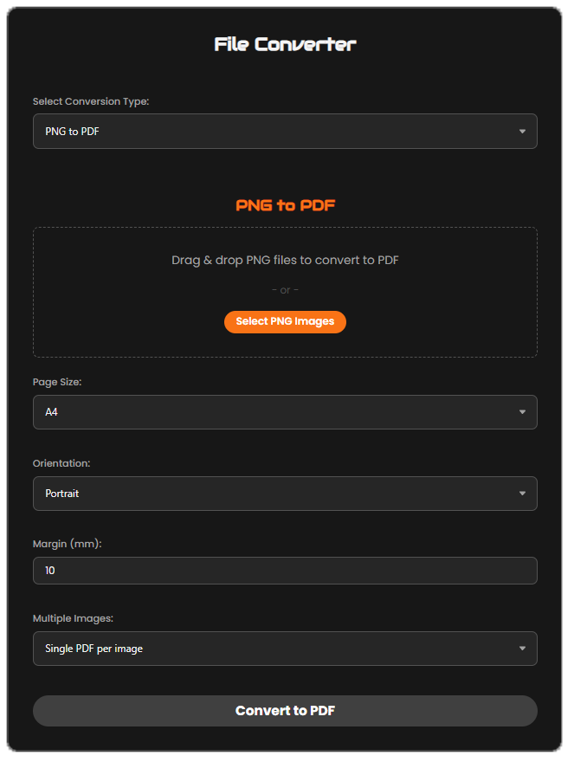Open the conversion type dropdown arrow
Viewport: 574px width, 762px height.
tap(523, 131)
